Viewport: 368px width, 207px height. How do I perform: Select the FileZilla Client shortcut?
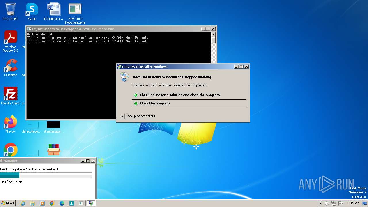pos(10,96)
